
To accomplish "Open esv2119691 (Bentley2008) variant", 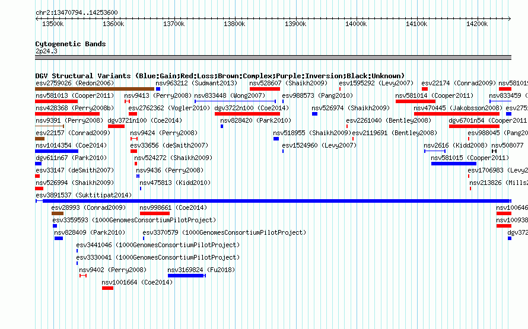I will click(395, 133).
